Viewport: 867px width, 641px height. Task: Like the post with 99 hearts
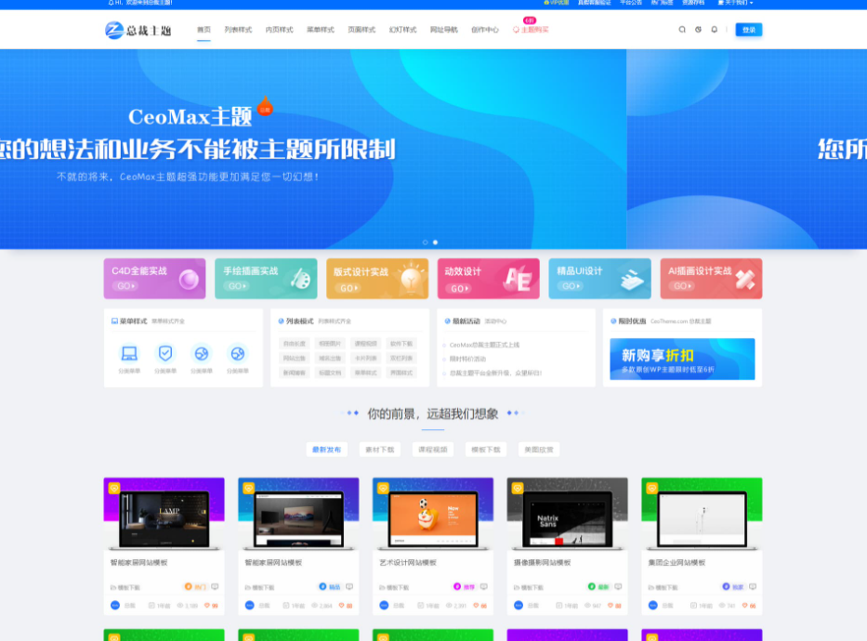211,606
